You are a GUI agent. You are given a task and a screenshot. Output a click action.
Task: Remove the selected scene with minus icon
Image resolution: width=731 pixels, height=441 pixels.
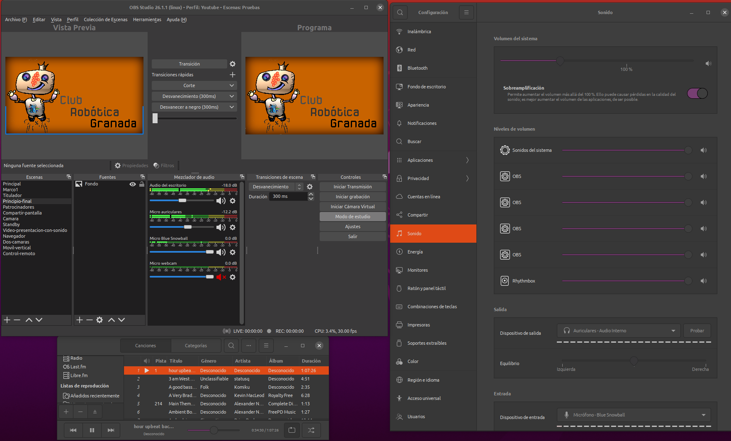tap(17, 320)
